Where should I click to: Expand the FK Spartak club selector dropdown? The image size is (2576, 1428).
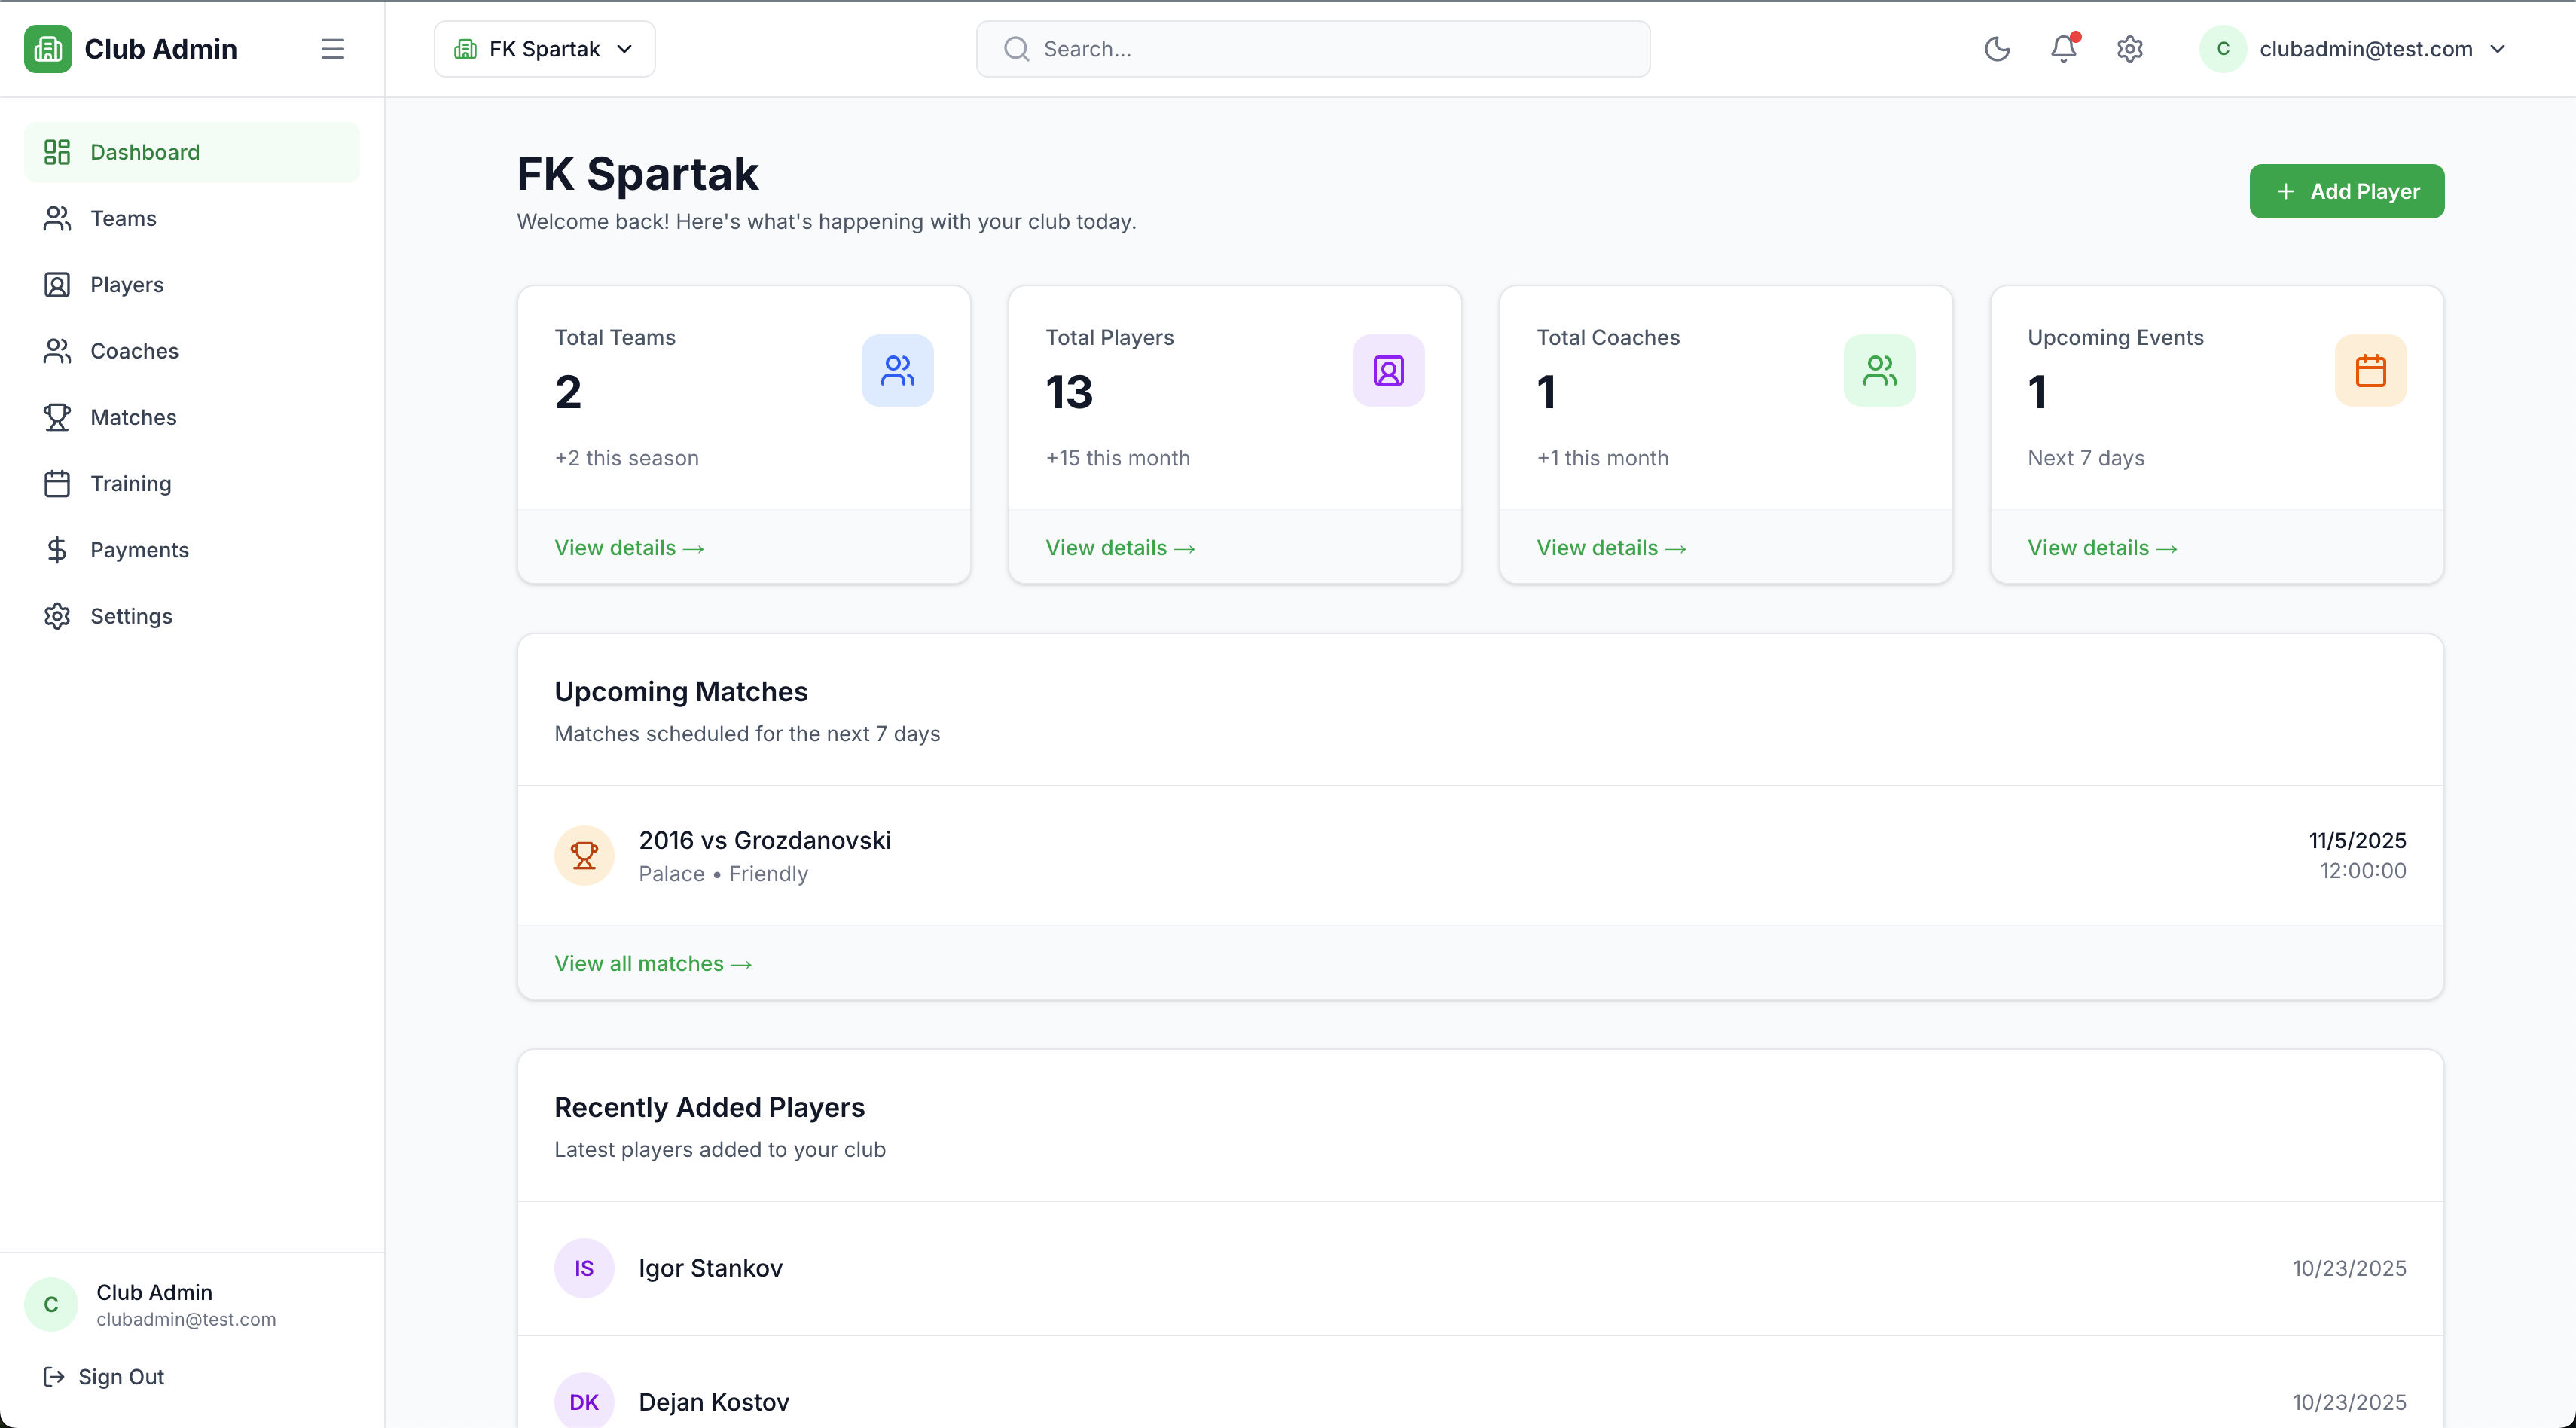click(544, 49)
